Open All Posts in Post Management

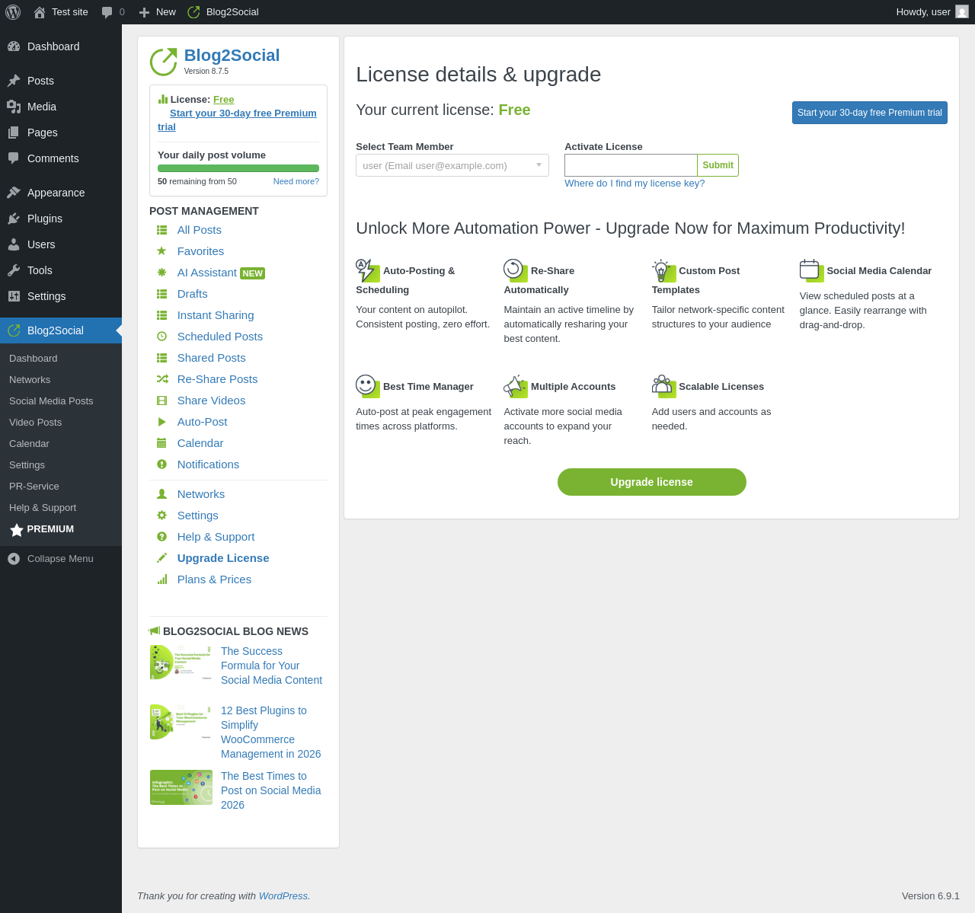[x=200, y=230]
